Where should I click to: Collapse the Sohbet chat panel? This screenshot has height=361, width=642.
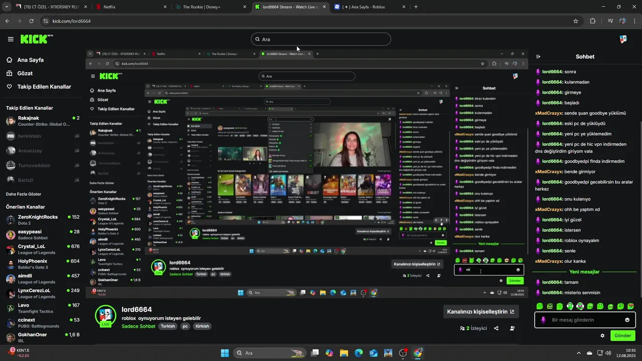538,57
